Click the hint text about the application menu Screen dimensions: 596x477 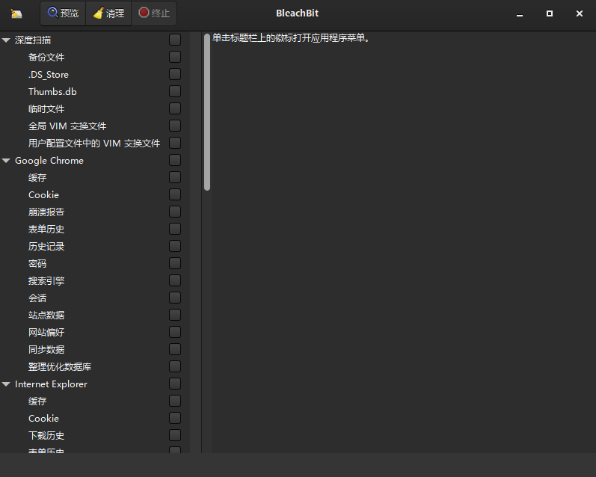(291, 37)
